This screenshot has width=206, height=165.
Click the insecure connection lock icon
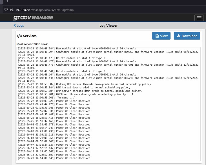pos(12,10)
